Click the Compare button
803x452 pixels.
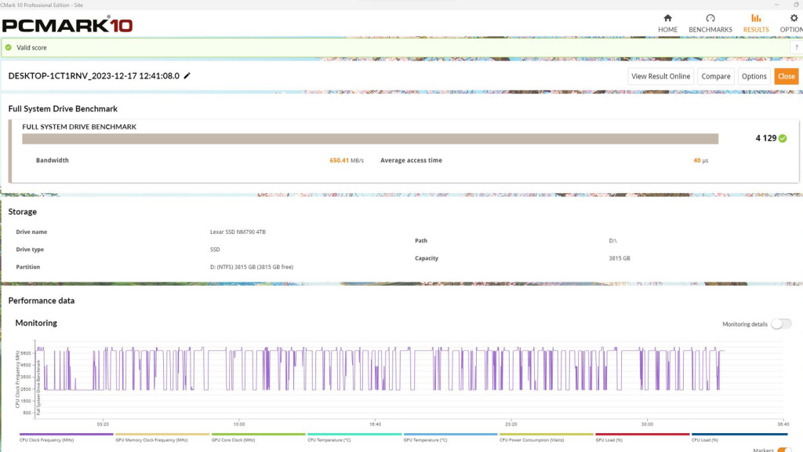pyautogui.click(x=716, y=76)
